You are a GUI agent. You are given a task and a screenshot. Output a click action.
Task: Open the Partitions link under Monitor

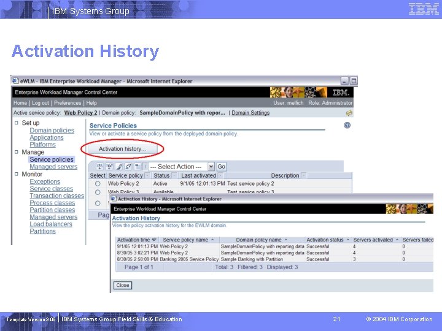point(42,231)
